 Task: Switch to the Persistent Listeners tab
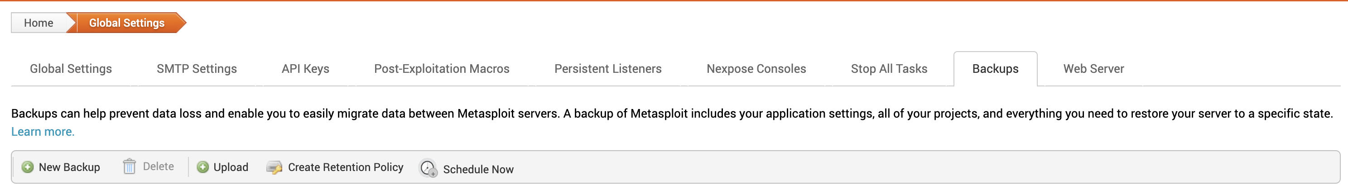(x=608, y=69)
